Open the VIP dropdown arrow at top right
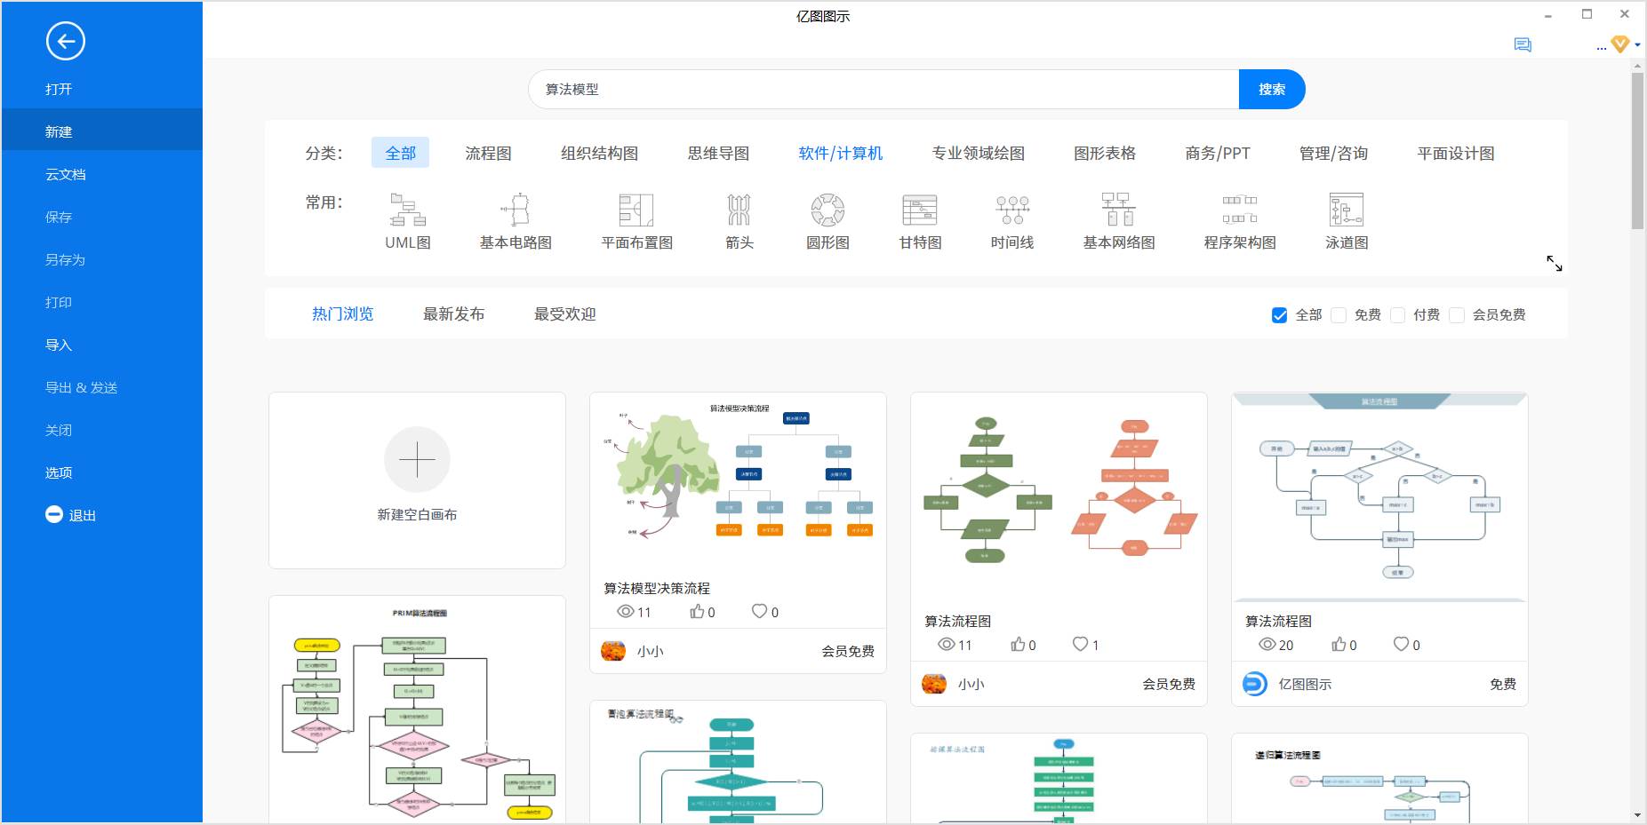Screen dimensions: 1647x825 click(1637, 44)
